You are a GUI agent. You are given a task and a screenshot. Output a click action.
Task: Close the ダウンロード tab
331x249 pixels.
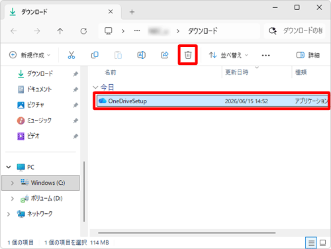pyautogui.click(x=111, y=12)
